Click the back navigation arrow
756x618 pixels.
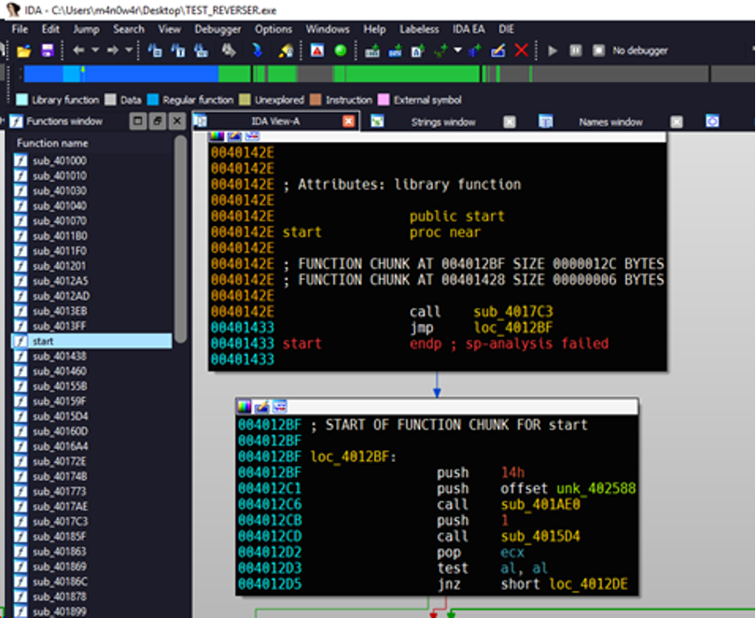78,50
